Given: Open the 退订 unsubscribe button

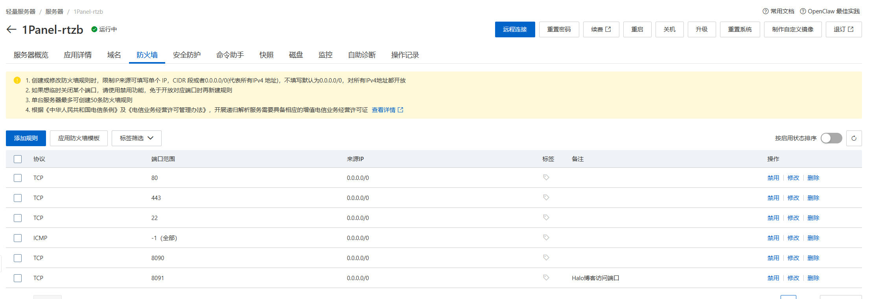Looking at the screenshot, I should point(844,29).
